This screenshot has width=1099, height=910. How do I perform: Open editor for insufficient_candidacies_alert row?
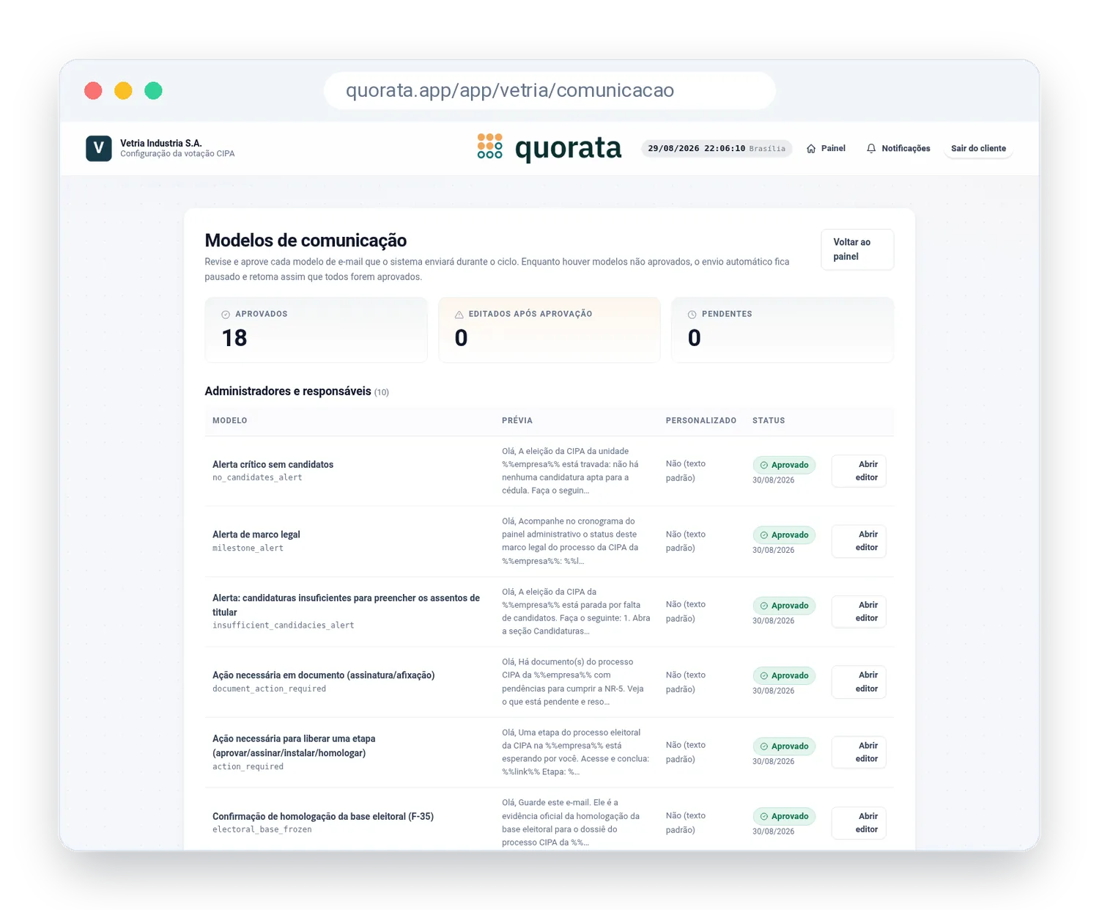pos(859,612)
